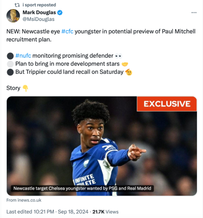Click Mark Douglas profile avatar
203x218 pixels.
13,16
